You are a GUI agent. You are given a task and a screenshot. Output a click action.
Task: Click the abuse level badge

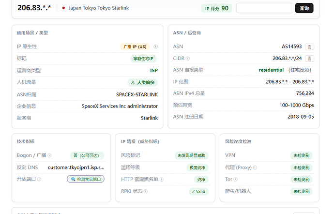tap(197, 168)
